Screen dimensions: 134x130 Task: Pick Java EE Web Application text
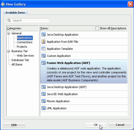62,94
